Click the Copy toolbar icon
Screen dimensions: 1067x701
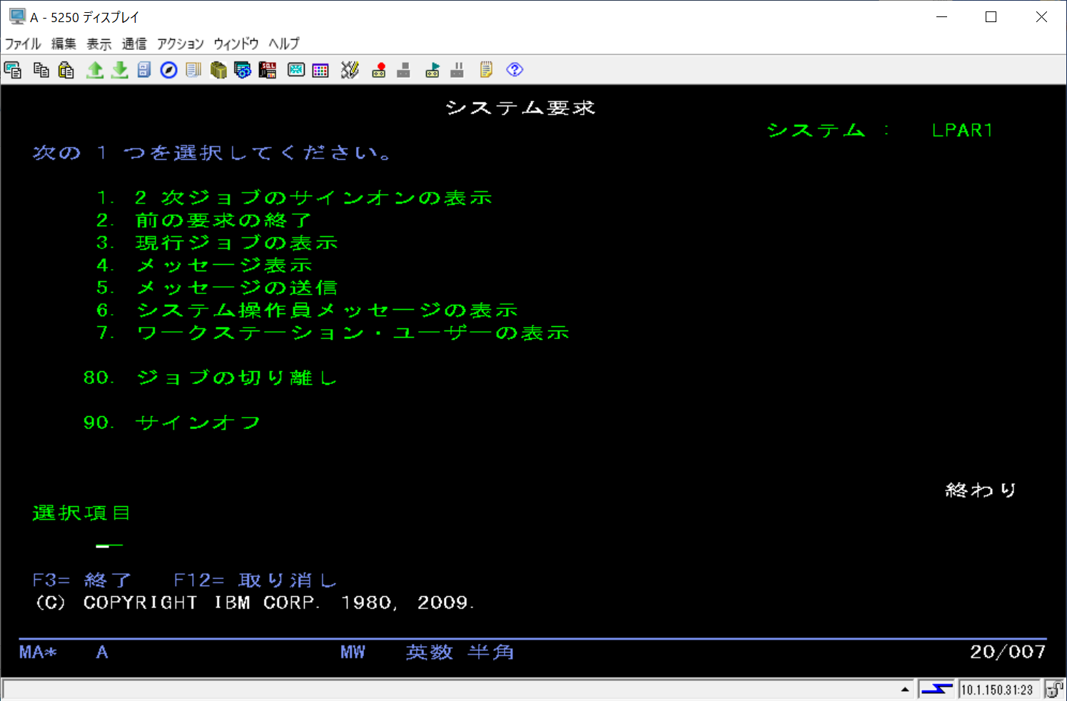(x=41, y=70)
